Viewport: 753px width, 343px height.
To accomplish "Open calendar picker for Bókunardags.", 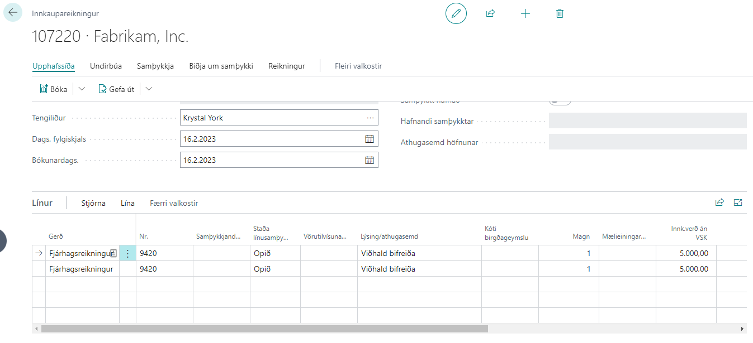I will [369, 160].
